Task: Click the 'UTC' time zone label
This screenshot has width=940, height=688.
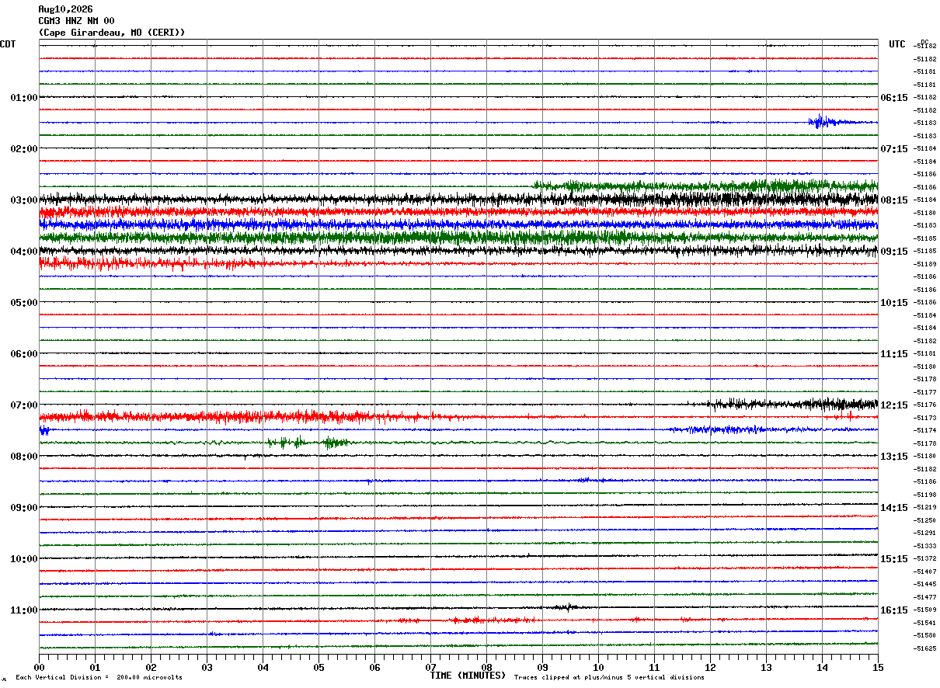Action: 897,44
